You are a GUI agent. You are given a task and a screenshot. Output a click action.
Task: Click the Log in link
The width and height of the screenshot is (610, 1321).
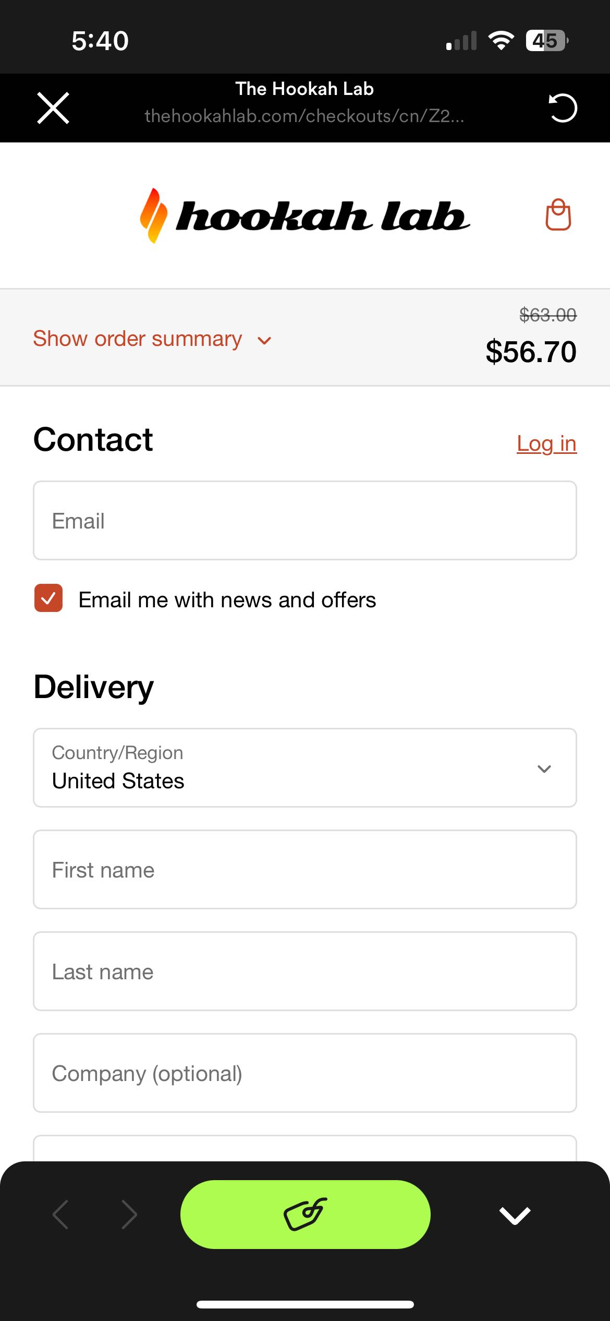tap(546, 443)
